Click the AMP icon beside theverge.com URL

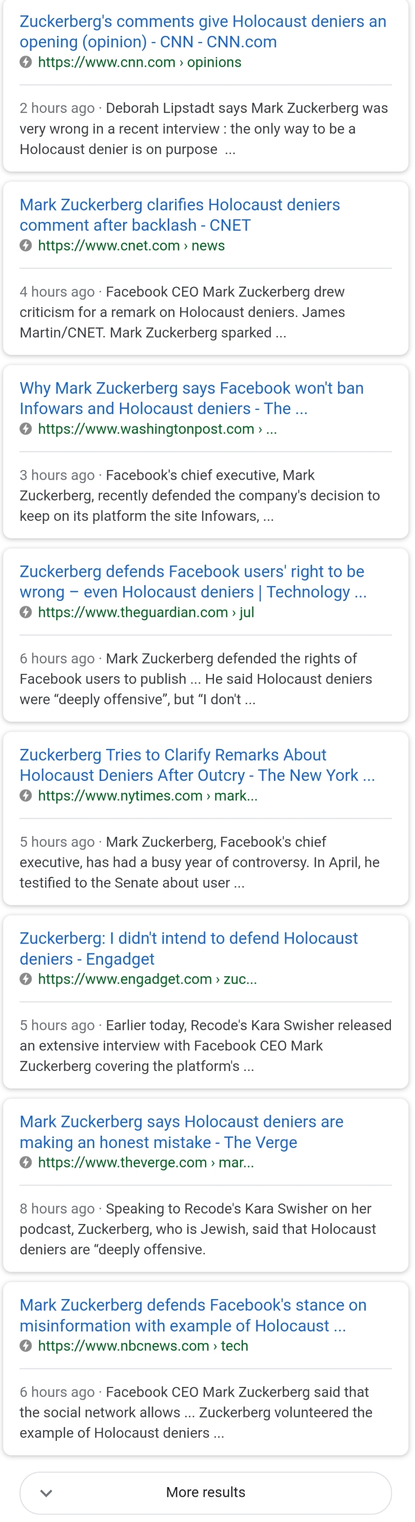(25, 1162)
